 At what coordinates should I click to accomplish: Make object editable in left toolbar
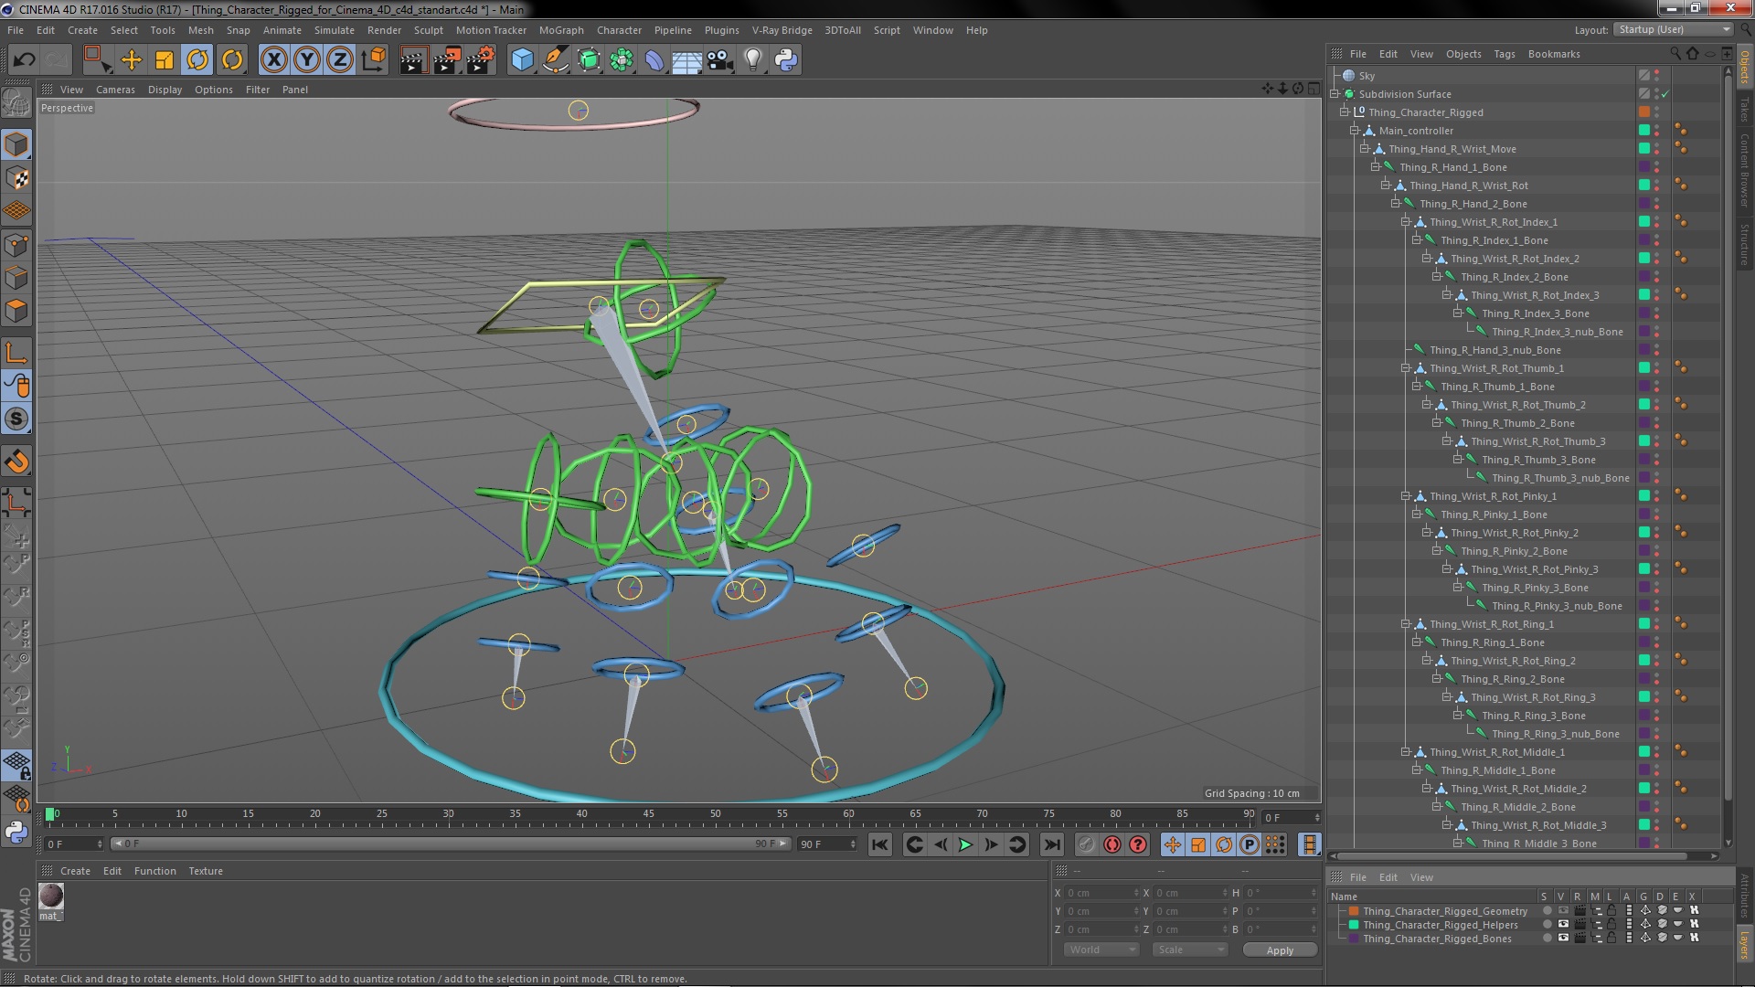point(16,103)
